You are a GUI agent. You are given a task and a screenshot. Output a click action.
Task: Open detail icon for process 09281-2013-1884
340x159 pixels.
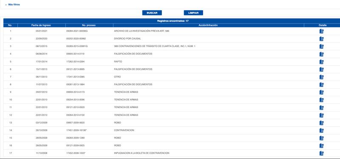[321, 84]
